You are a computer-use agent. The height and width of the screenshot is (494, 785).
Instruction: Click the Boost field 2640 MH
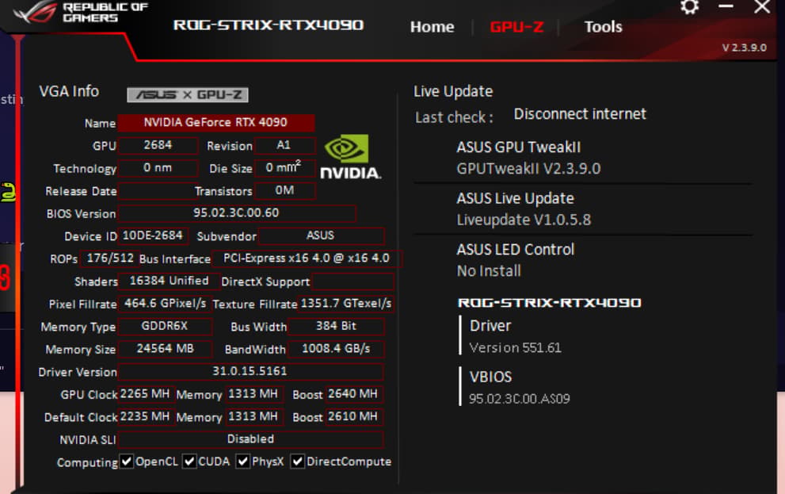pos(354,394)
